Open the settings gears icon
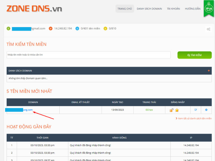Viewport: 215px width, 161px height. 209,29
